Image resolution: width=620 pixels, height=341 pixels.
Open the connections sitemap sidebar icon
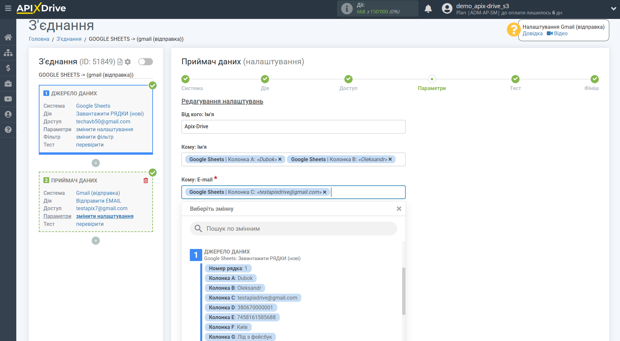(x=8, y=53)
